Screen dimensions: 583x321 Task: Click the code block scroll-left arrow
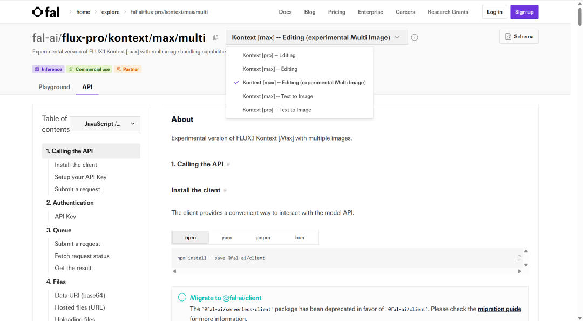pos(174,271)
